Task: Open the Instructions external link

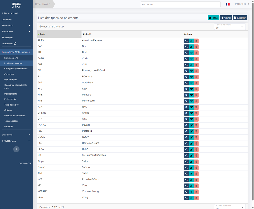Action: (x=9, y=44)
